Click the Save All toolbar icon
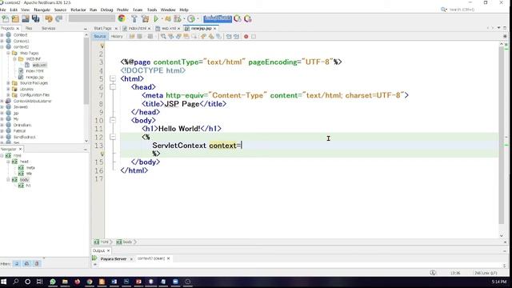This screenshot has width=512, height=288. tap(35, 19)
